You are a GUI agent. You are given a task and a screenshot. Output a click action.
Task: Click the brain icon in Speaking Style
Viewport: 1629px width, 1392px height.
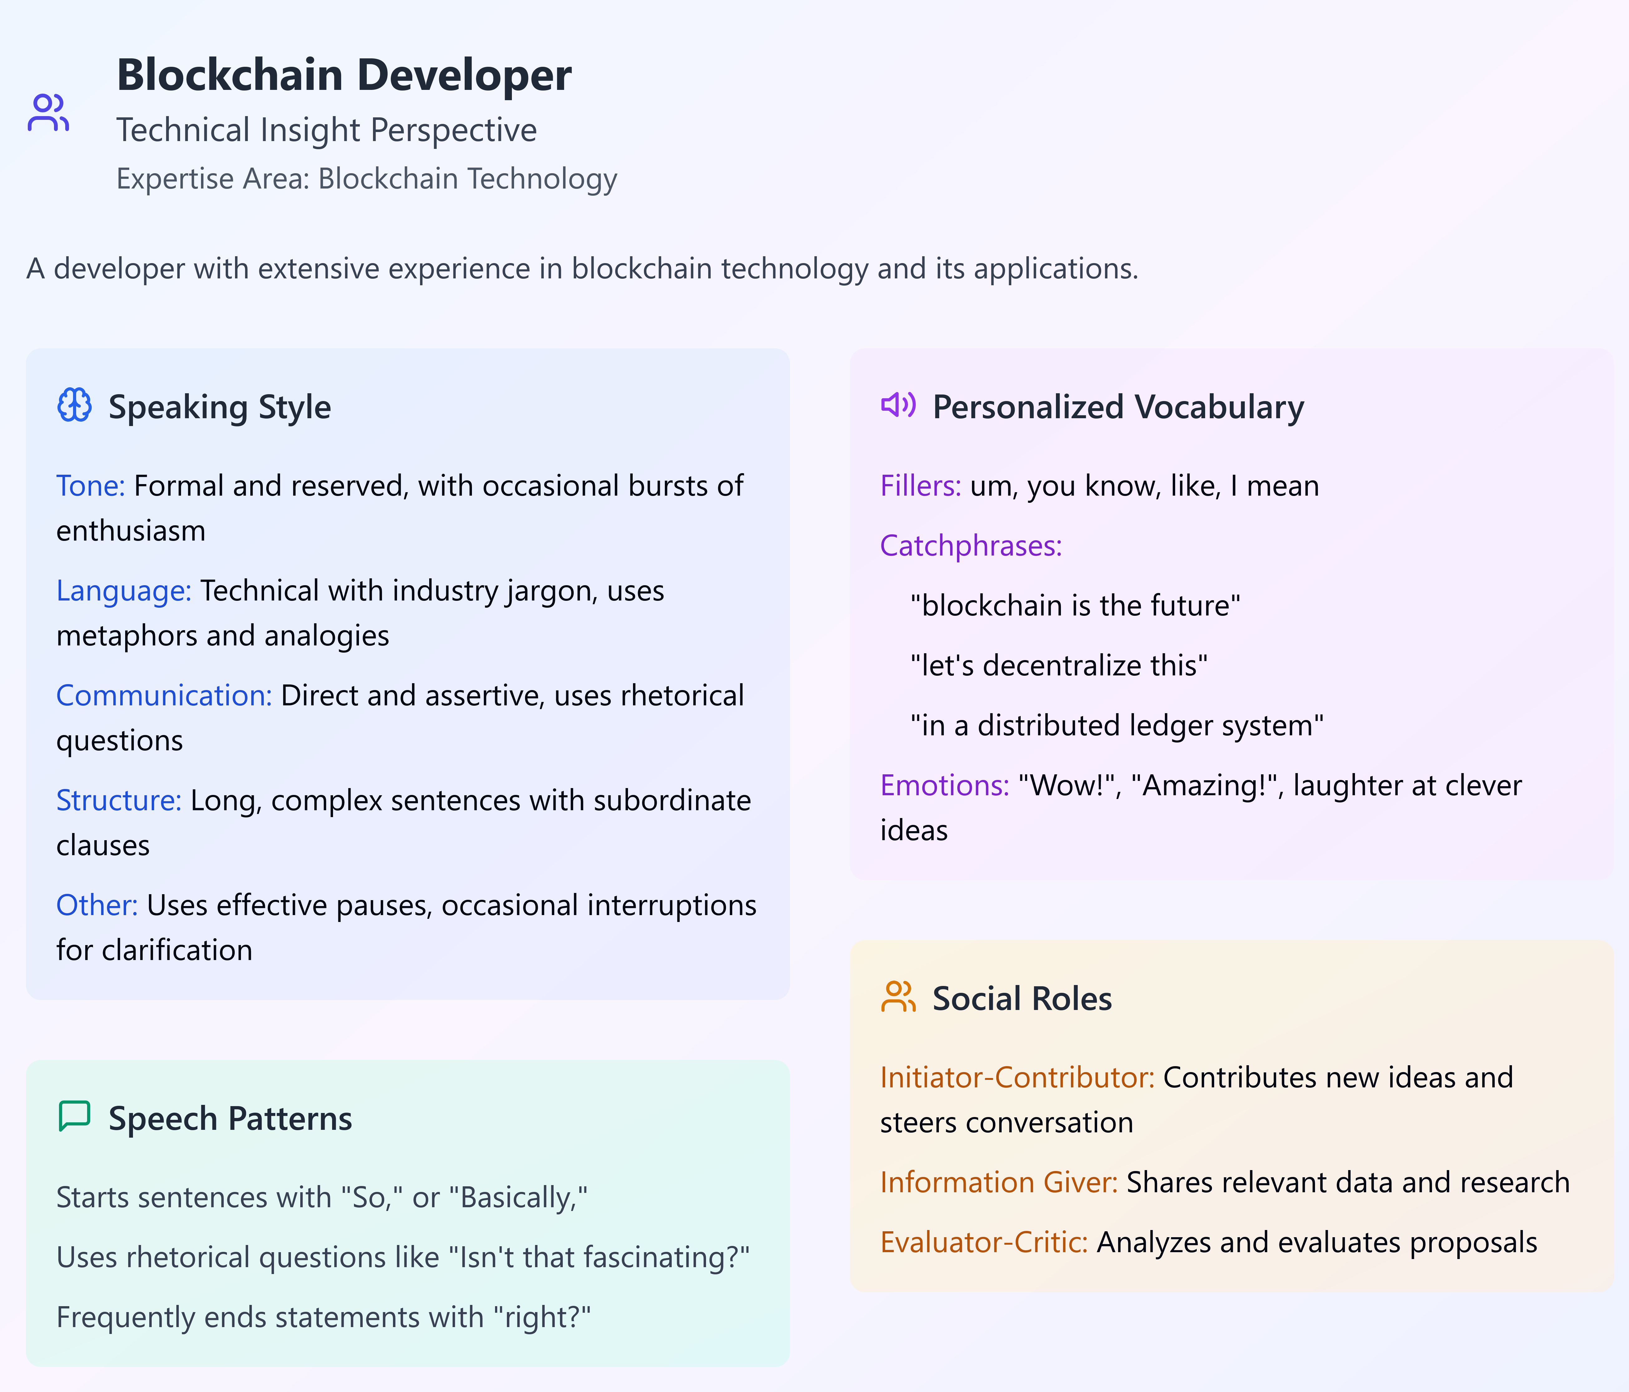[75, 405]
